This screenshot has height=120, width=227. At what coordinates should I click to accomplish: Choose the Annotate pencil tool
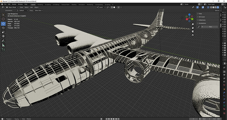click(3, 41)
